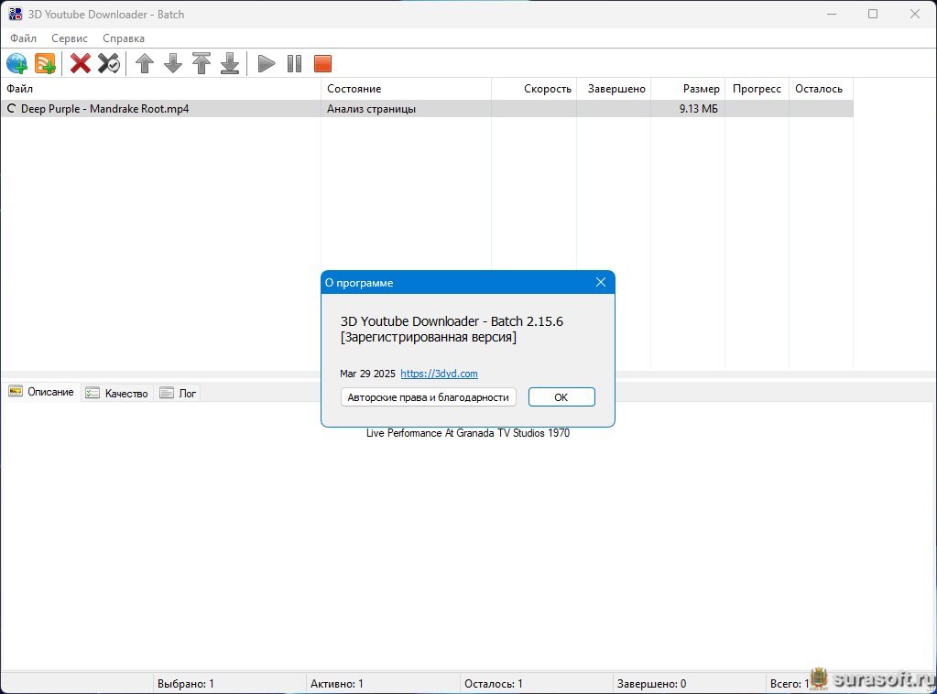Switch to the Качество tab
Image resolution: width=937 pixels, height=694 pixels.
pos(116,393)
